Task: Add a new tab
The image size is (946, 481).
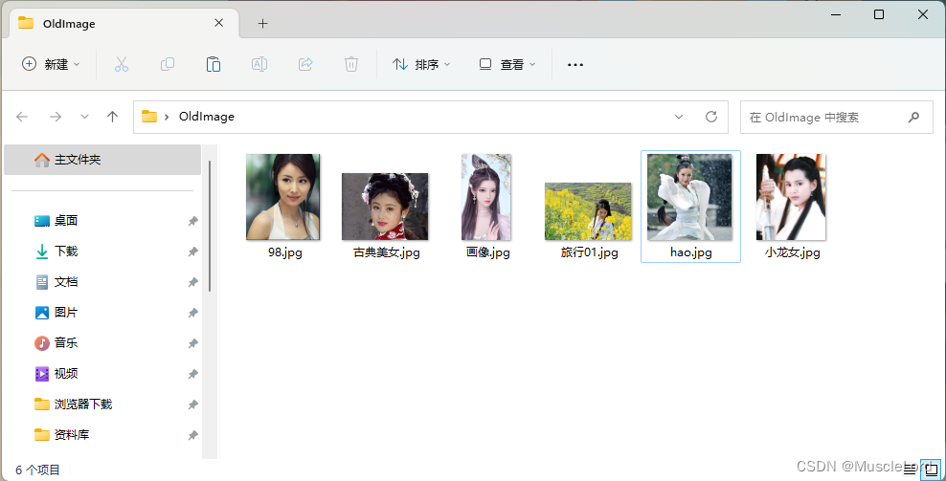Action: coord(262,24)
